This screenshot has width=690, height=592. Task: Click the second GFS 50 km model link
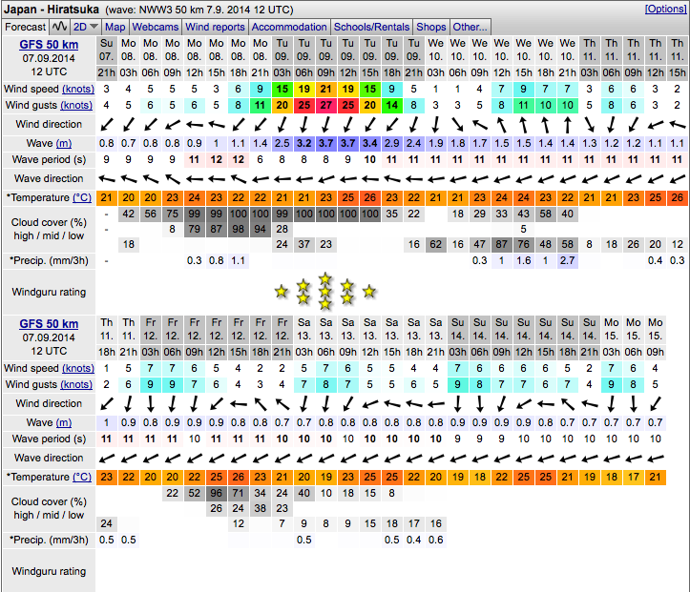tap(49, 324)
